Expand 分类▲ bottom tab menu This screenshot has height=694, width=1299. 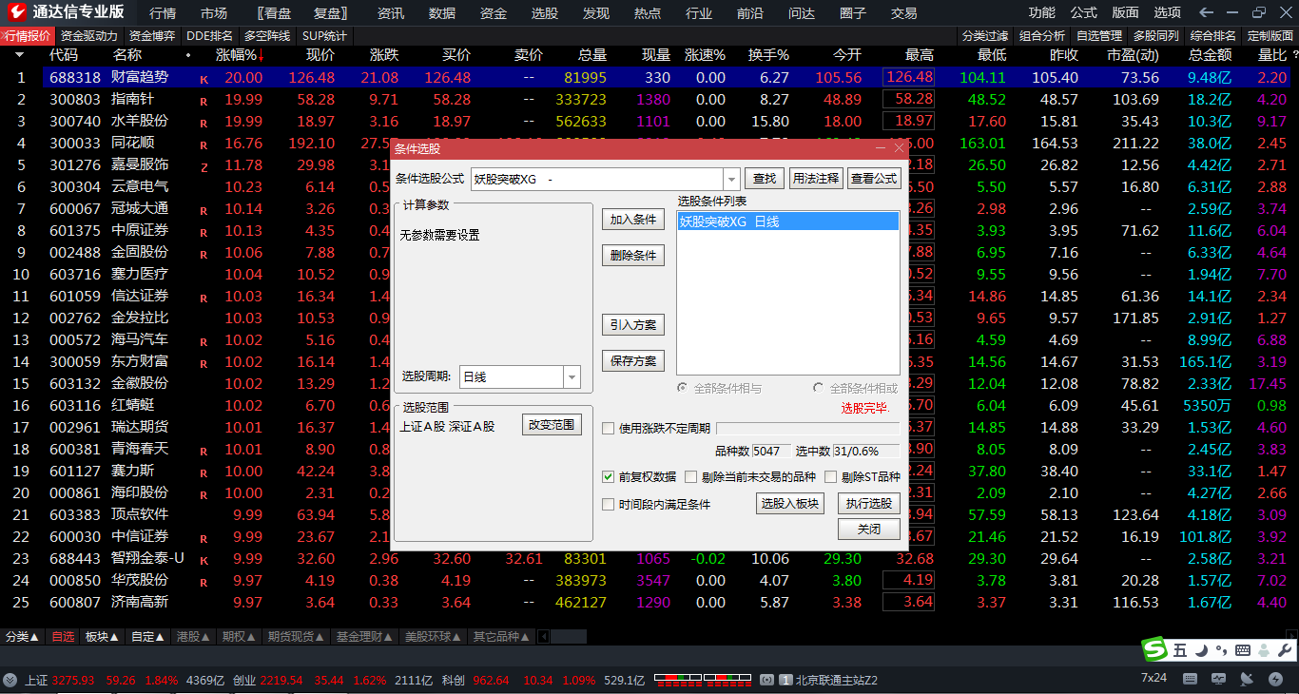[22, 637]
